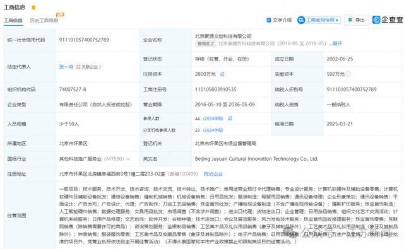Select business term 2016-05-10 至 2036-05-09
The image size is (404, 249).
click(x=225, y=105)
